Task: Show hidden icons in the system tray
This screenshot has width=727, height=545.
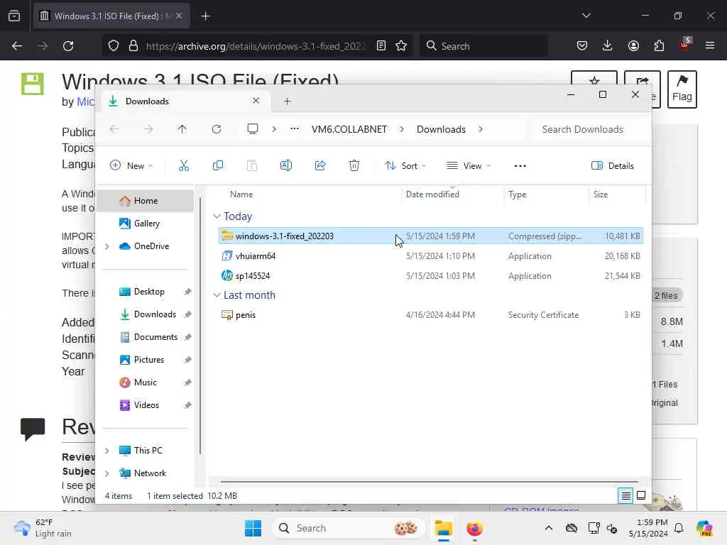Action: pos(549,528)
